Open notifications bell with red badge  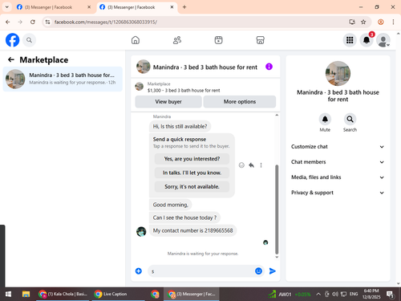367,40
